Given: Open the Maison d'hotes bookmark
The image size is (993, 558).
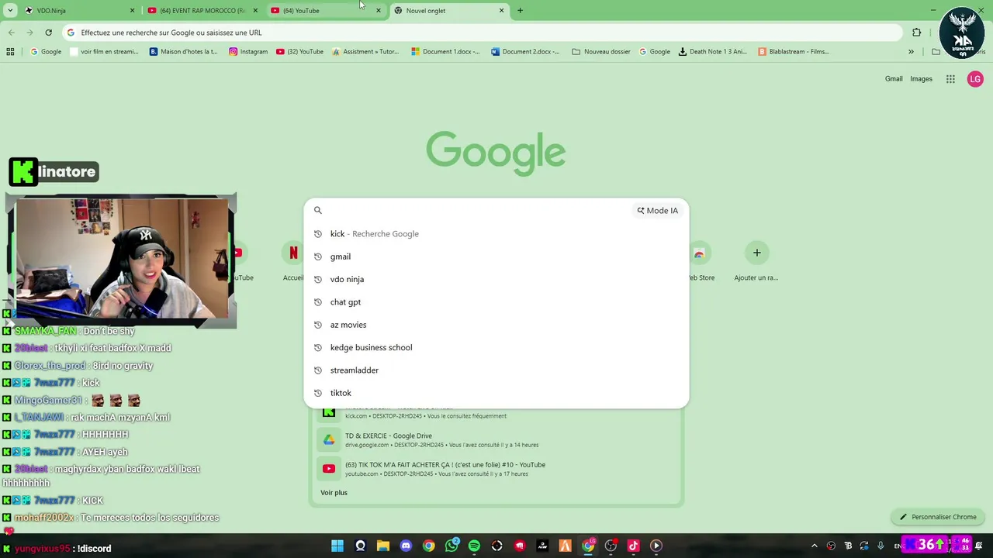Looking at the screenshot, I should pos(183,52).
